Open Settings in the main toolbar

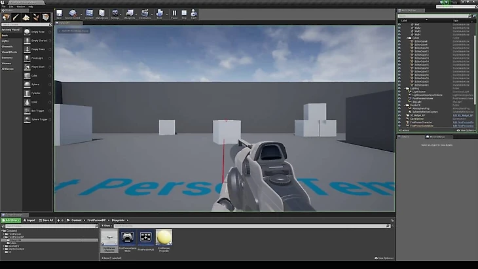click(x=115, y=13)
